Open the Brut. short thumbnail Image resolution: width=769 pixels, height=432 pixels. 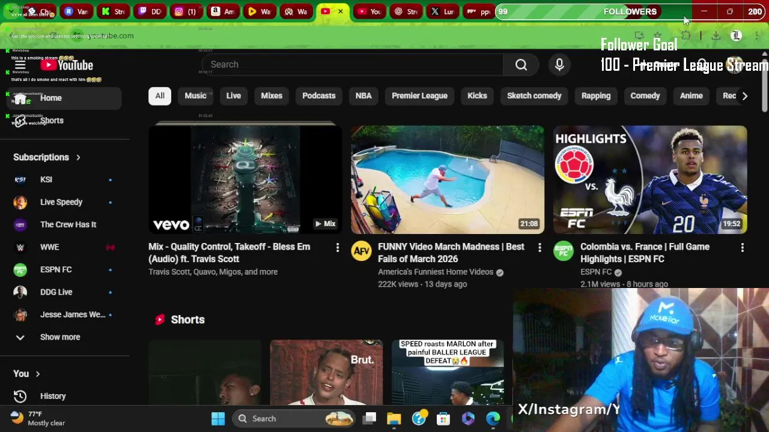point(326,372)
